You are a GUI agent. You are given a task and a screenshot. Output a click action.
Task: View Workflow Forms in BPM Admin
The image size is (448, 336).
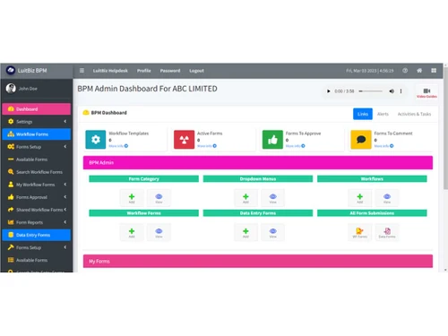coord(159,232)
